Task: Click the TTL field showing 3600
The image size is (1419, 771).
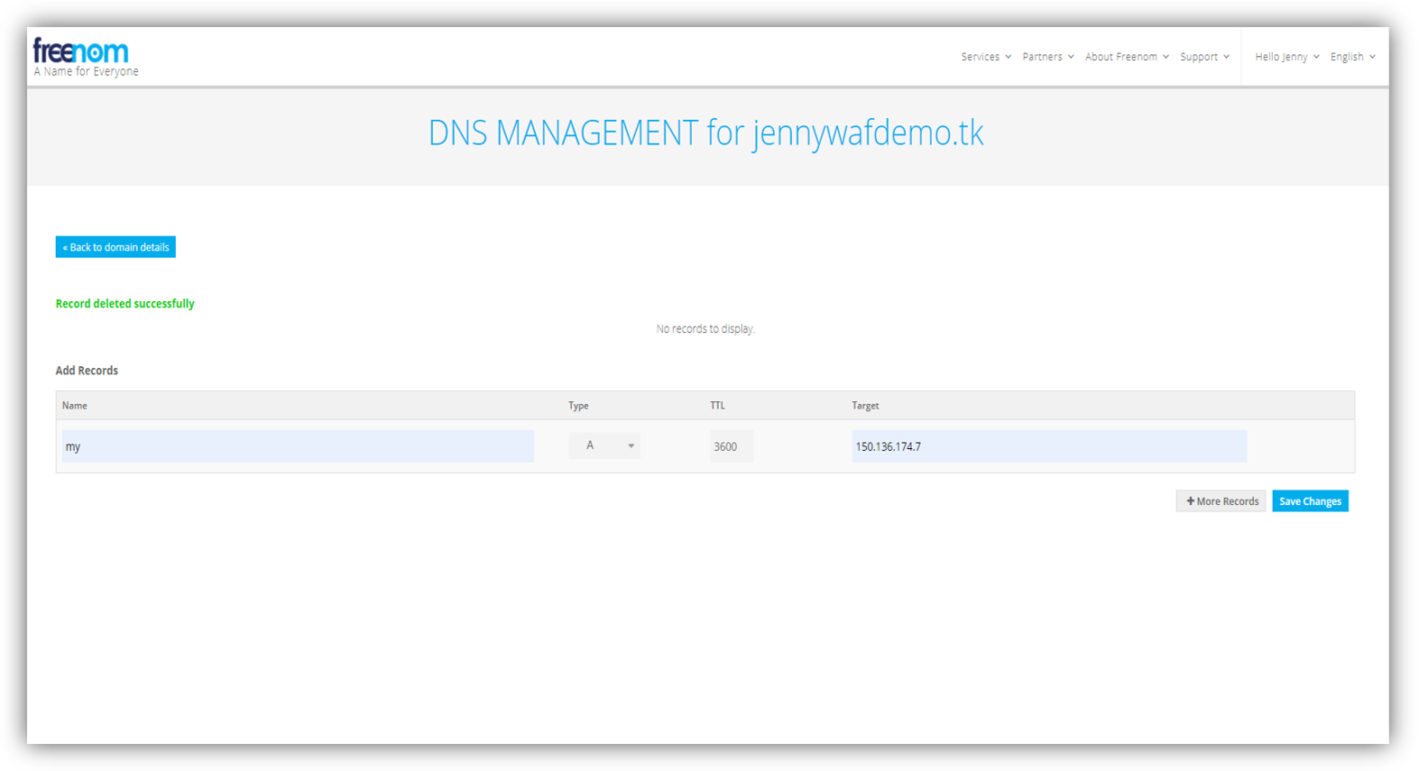Action: (x=731, y=446)
